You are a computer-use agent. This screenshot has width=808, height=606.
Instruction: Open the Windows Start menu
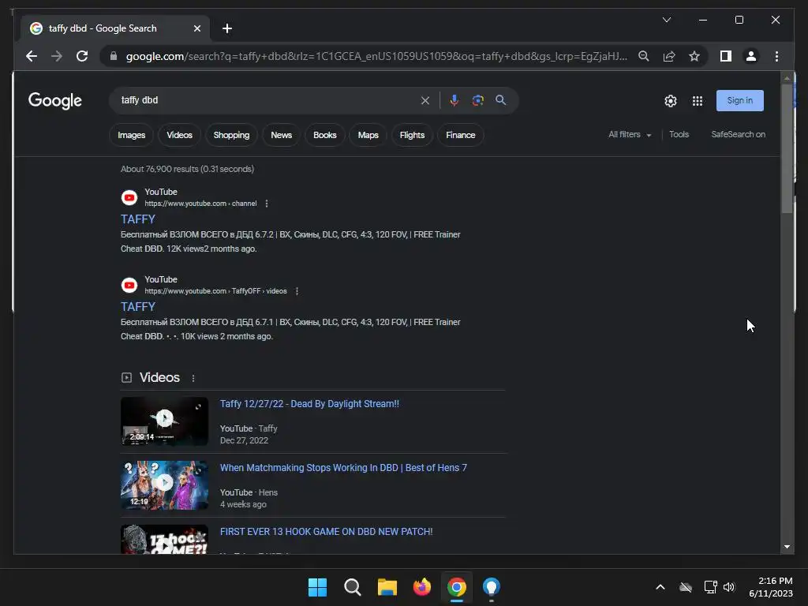pyautogui.click(x=317, y=587)
